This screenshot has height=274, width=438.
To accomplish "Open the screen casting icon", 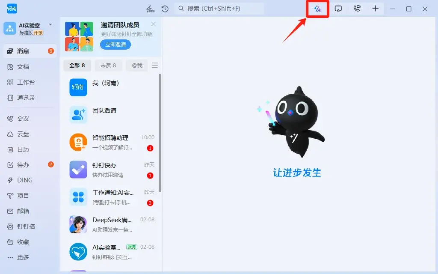I will pyautogui.click(x=338, y=9).
